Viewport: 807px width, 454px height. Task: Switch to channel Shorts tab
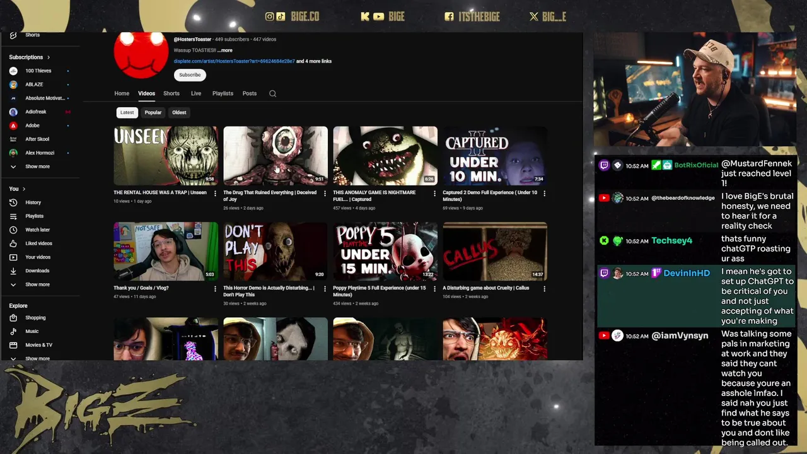[171, 93]
